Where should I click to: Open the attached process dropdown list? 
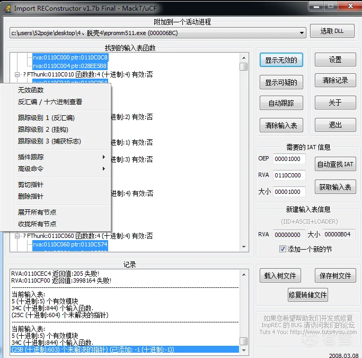click(x=302, y=33)
